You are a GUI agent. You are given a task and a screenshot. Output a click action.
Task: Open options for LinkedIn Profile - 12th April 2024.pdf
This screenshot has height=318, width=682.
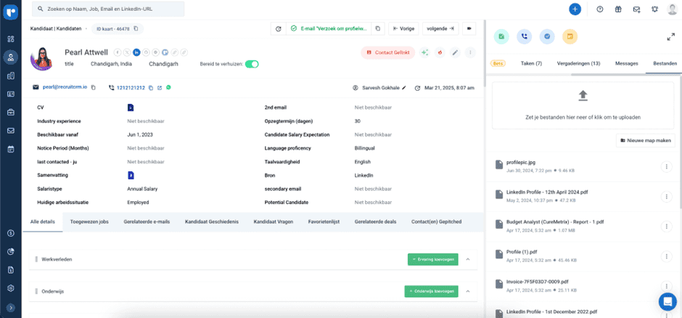point(666,196)
